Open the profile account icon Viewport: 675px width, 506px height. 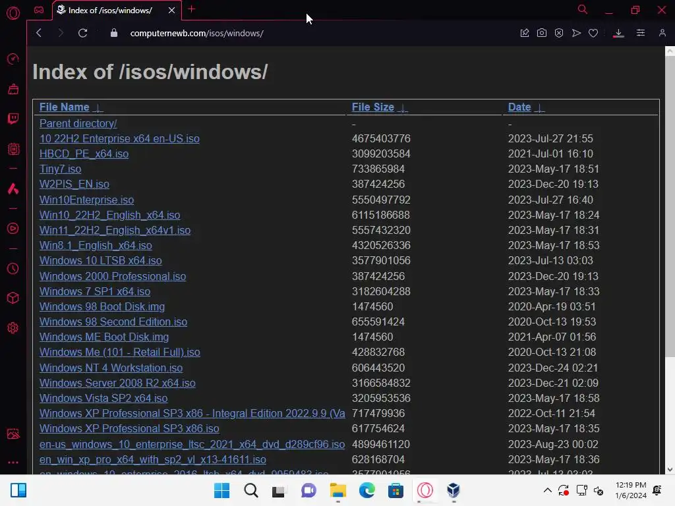[662, 33]
